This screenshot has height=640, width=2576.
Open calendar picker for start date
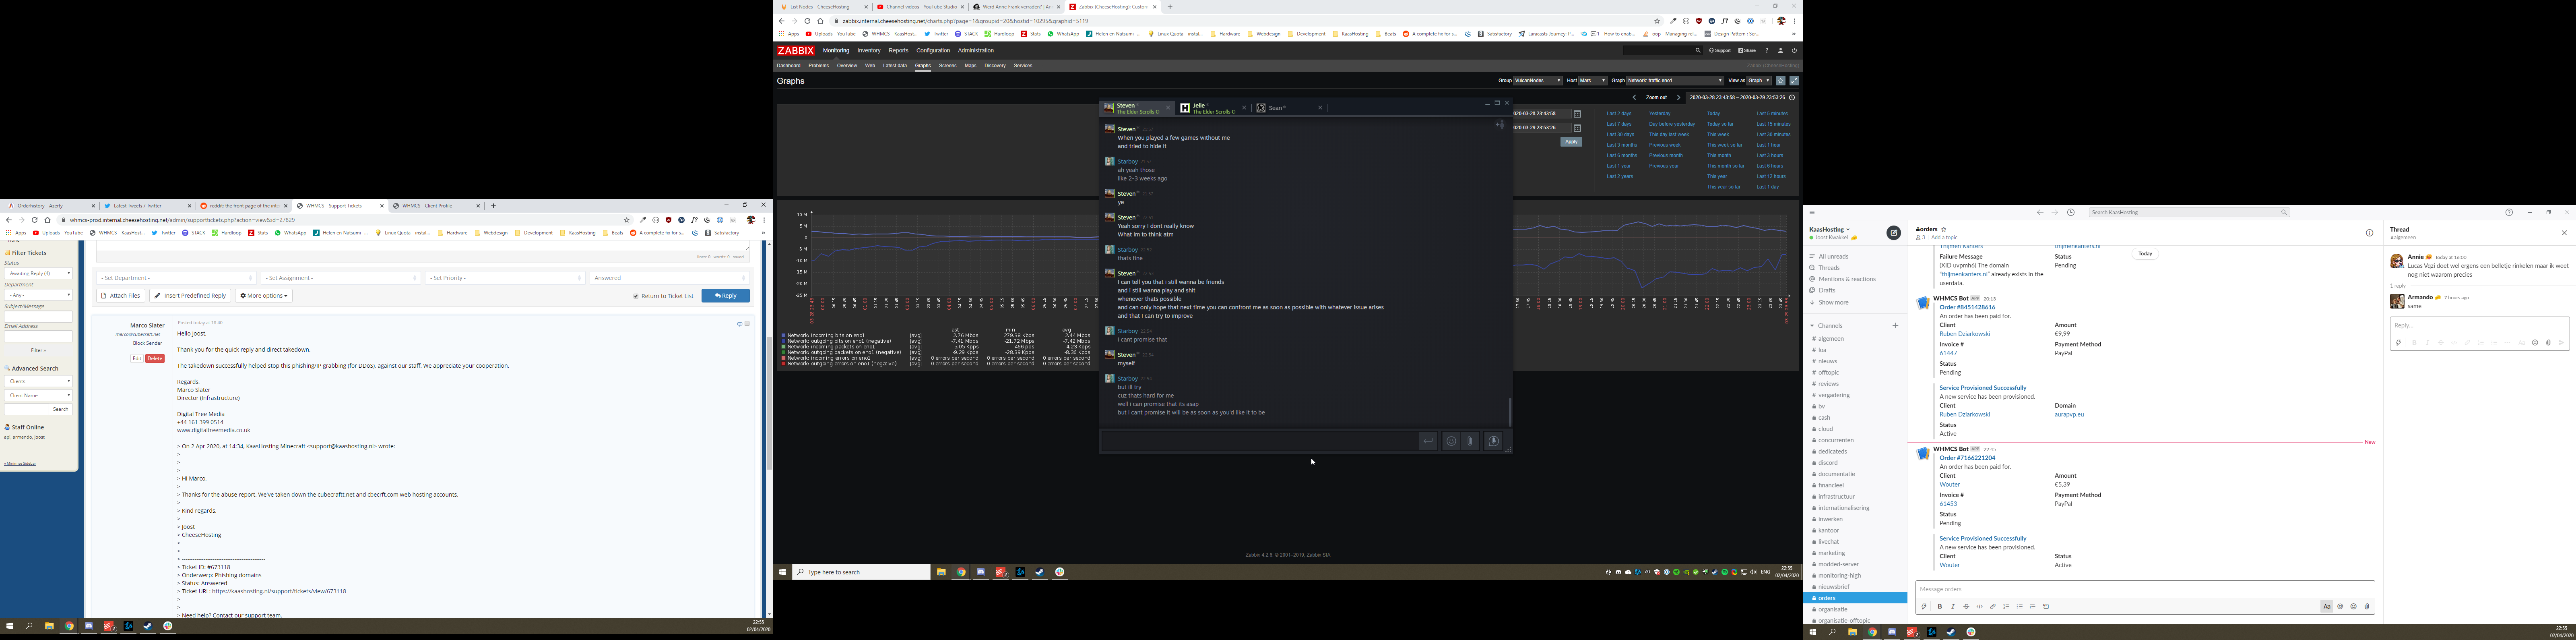1577,114
